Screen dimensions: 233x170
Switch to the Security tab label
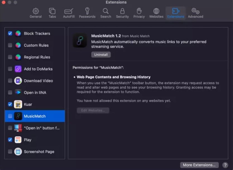click(122, 17)
